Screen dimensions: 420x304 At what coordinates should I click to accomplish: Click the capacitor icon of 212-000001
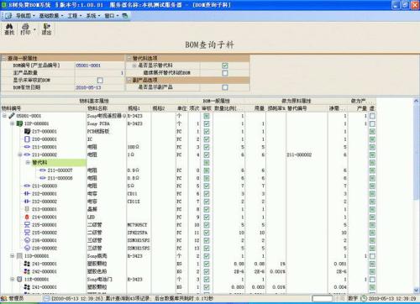pyautogui.click(x=27, y=193)
